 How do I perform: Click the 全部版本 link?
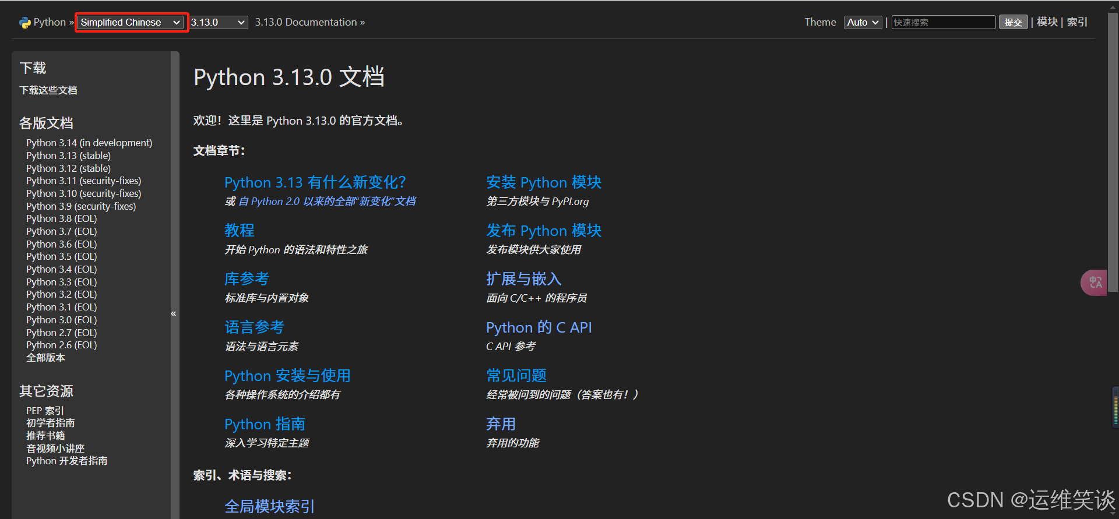coord(45,358)
